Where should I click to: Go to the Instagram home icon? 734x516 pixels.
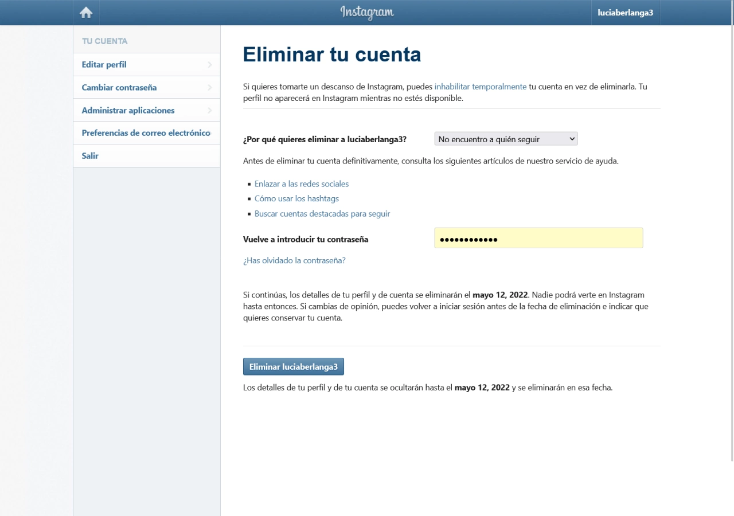[x=86, y=13]
